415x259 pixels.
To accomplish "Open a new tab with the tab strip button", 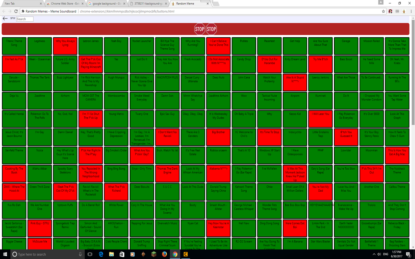I will point(216,4).
